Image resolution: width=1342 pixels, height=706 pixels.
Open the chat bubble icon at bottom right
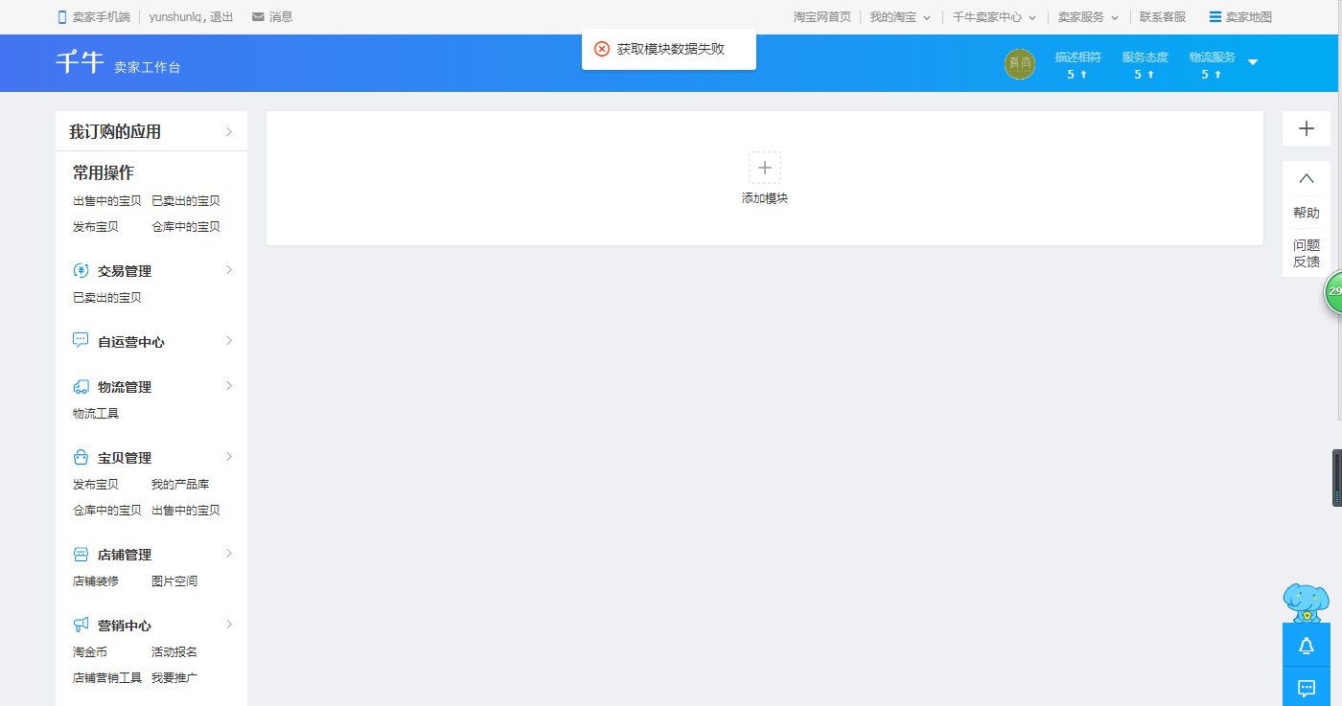pos(1307,687)
